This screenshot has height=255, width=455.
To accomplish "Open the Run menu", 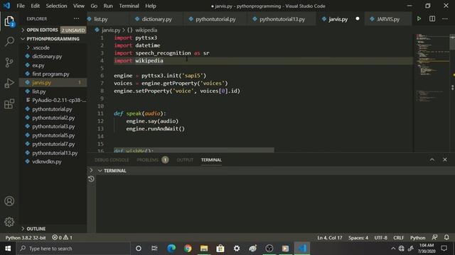I will [108, 6].
